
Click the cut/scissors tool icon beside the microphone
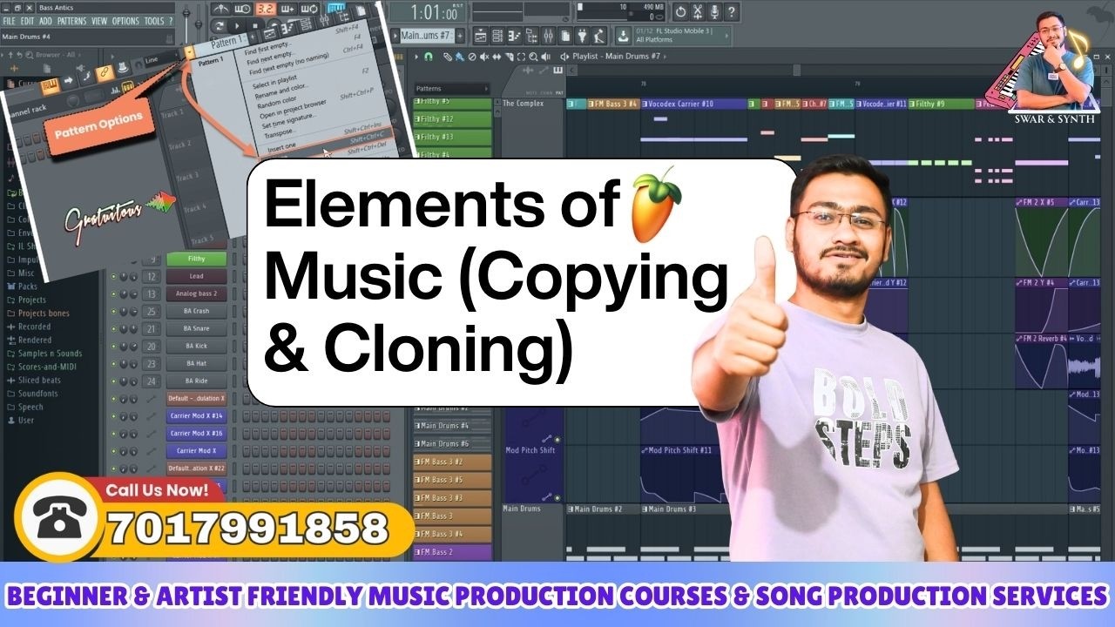point(697,12)
